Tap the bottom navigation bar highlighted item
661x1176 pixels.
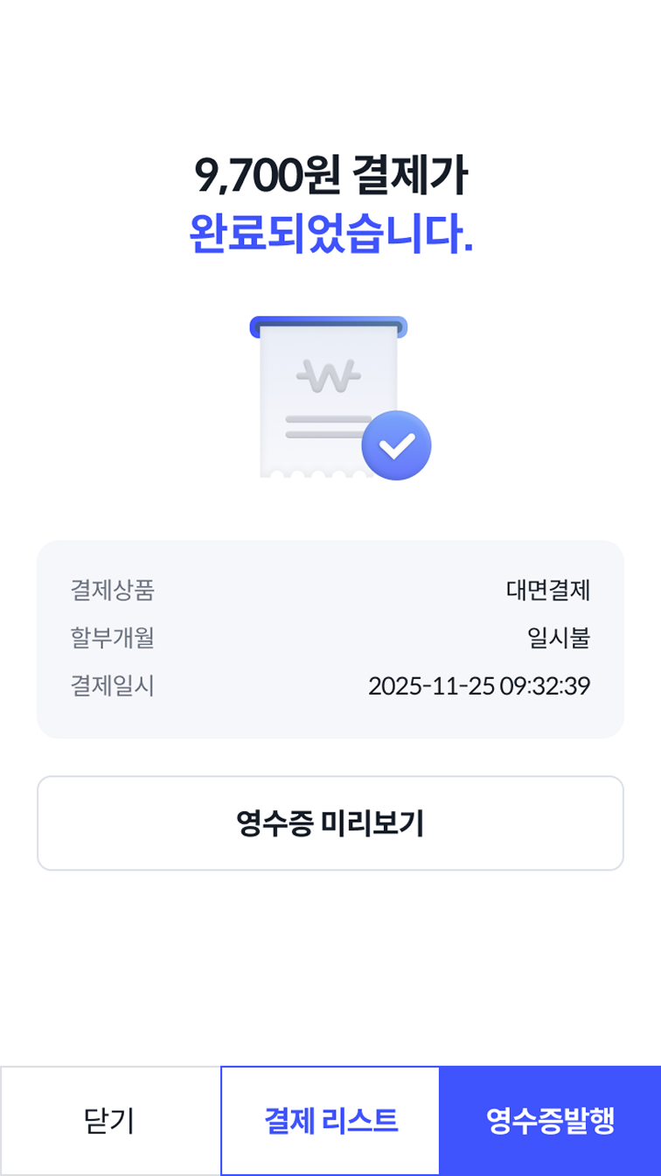click(x=551, y=1120)
